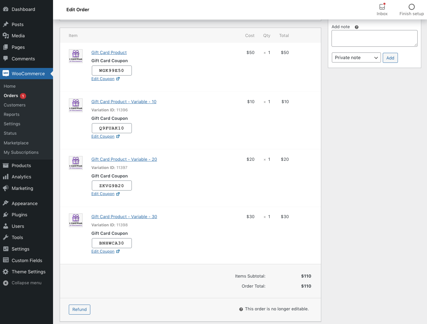Open WooCommerce Settings submenu item
The width and height of the screenshot is (427, 324).
[x=12, y=124]
